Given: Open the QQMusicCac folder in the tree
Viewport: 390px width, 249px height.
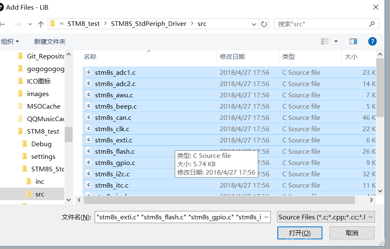Looking at the screenshot, I should pyautogui.click(x=41, y=119).
